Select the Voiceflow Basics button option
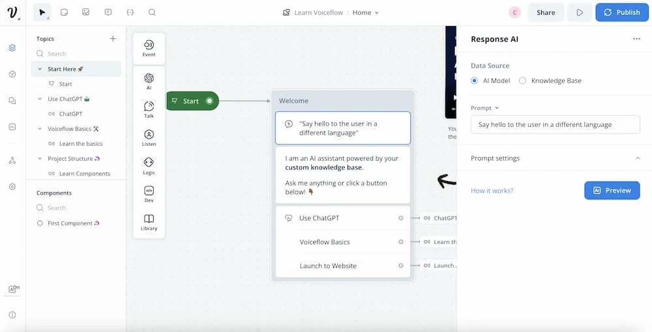This screenshot has width=652, height=332. (343, 242)
